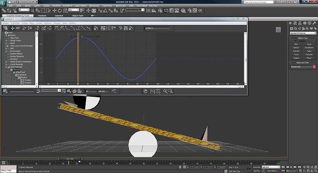The height and width of the screenshot is (173, 318).
Task: Select the Move tool in main toolbar
Action: click(x=54, y=11)
